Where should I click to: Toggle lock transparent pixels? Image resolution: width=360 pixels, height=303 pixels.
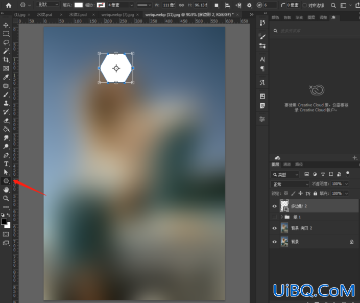click(286, 194)
